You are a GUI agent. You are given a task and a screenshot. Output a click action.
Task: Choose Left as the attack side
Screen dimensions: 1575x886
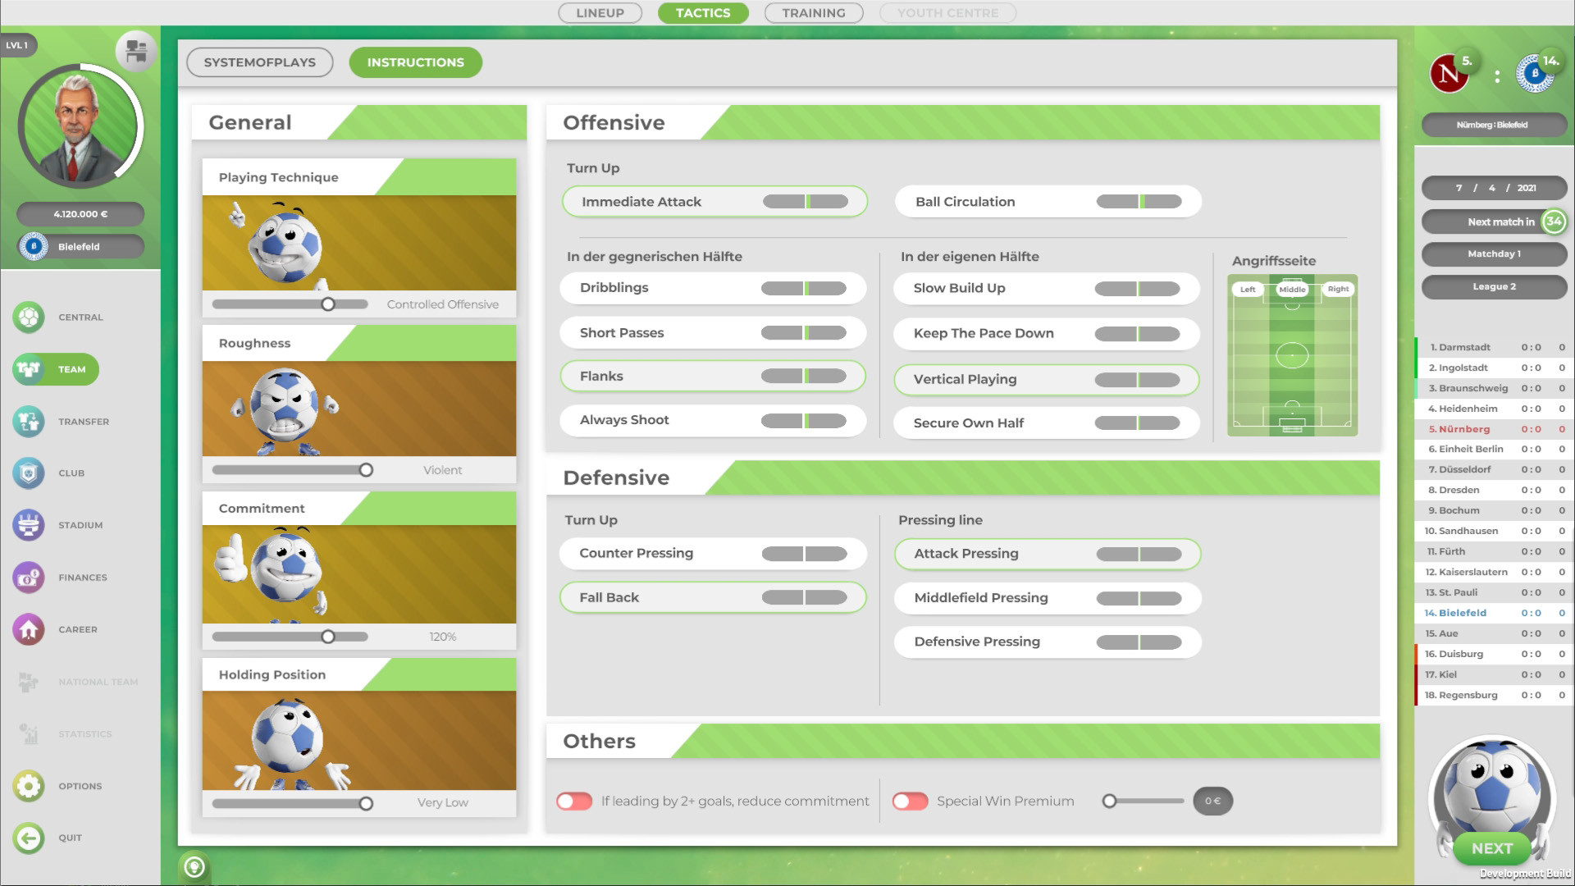(1248, 289)
